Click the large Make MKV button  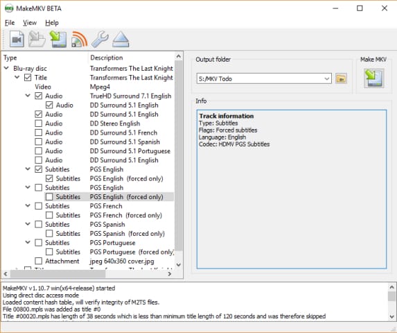coord(373,78)
